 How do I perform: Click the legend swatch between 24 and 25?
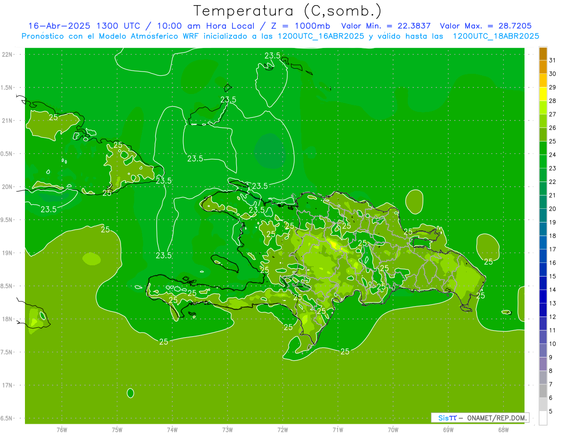[x=543, y=148]
